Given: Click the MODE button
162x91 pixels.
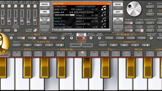Looking at the screenshot, I should [x=45, y=8].
